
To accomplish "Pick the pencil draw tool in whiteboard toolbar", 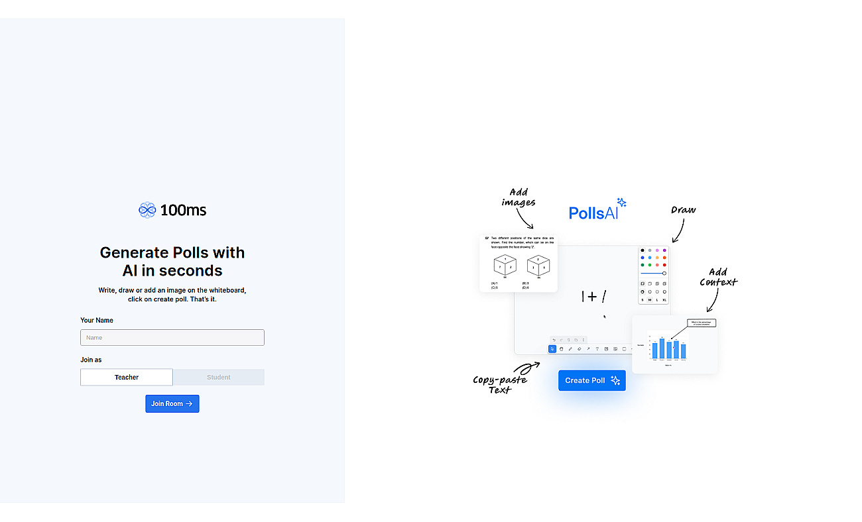I will pyautogui.click(x=570, y=348).
